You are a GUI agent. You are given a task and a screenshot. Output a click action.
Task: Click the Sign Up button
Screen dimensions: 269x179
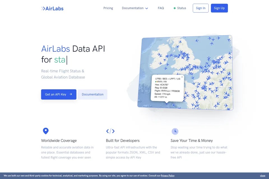pos(219,8)
